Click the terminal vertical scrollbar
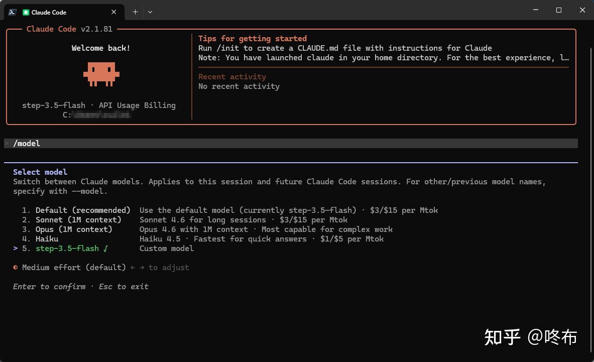Viewport: 594px width, 362px height. [591, 201]
